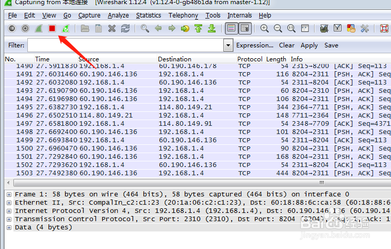The image size is (391, 249).
Task: Open preferences wrench icon
Action: click(x=365, y=28)
